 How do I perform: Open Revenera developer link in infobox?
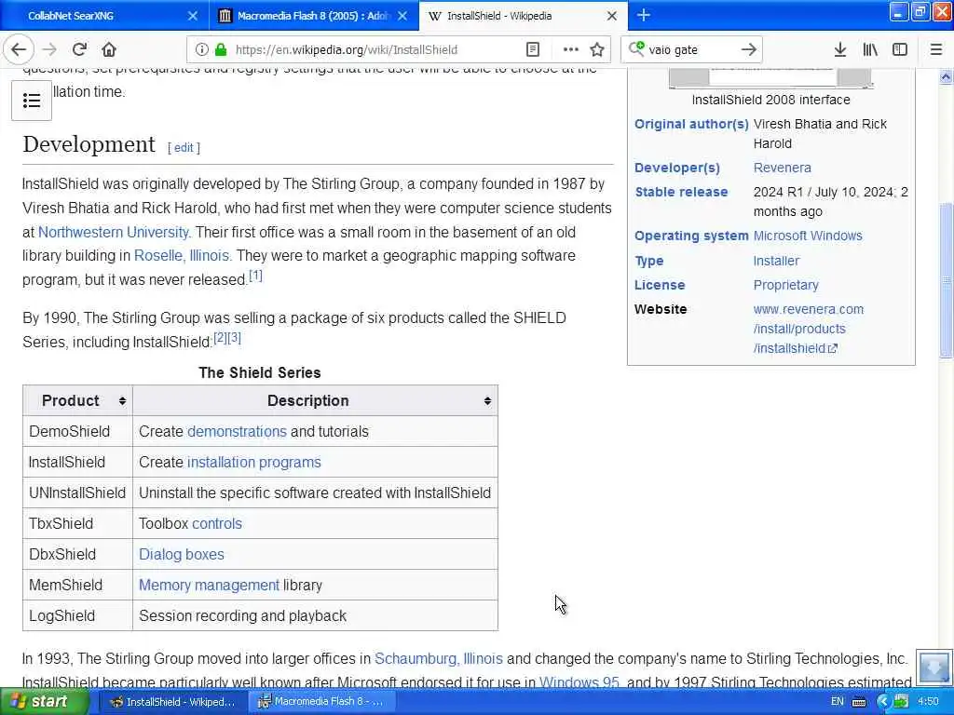[782, 168]
